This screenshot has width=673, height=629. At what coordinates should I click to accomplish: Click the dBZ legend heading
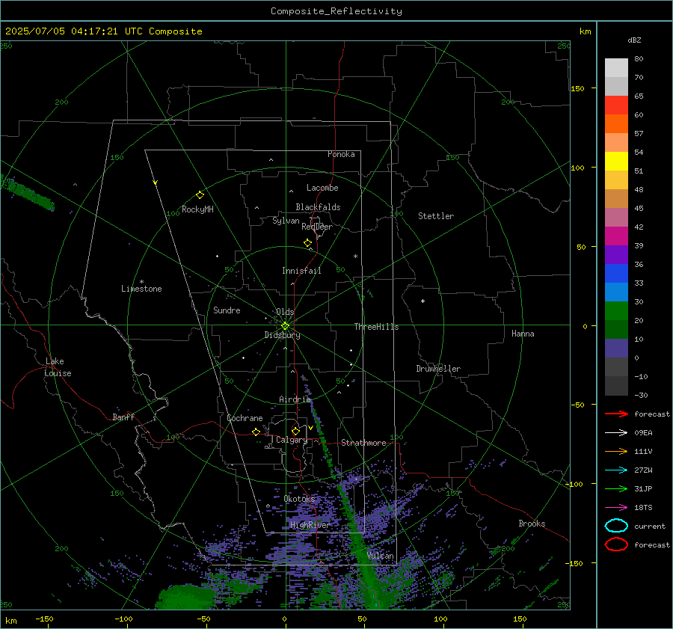[634, 40]
